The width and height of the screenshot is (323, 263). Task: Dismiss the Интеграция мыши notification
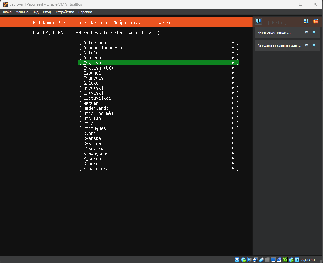314,32
